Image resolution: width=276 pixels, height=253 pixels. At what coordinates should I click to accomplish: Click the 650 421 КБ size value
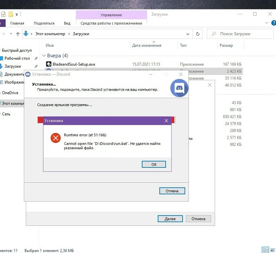click(232, 117)
